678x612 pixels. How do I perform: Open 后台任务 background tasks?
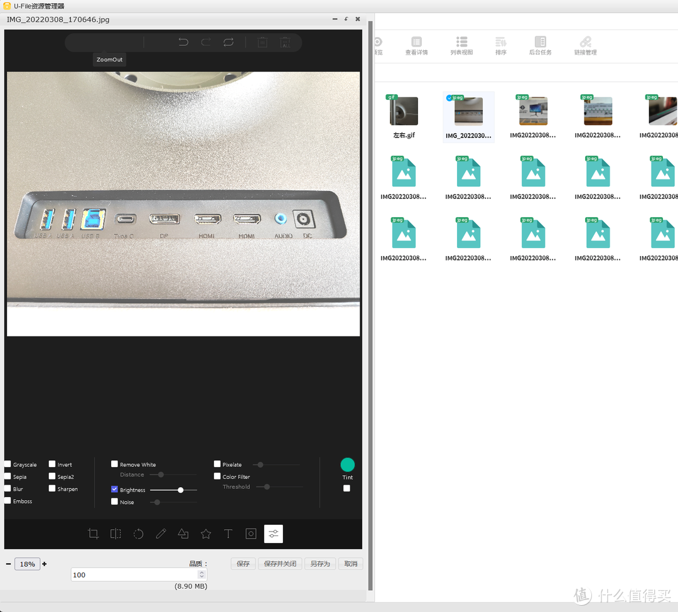(541, 45)
